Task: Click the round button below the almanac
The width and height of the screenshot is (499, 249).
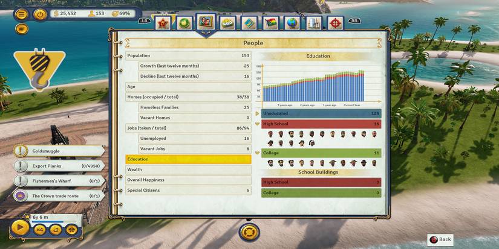Action: 249,231
